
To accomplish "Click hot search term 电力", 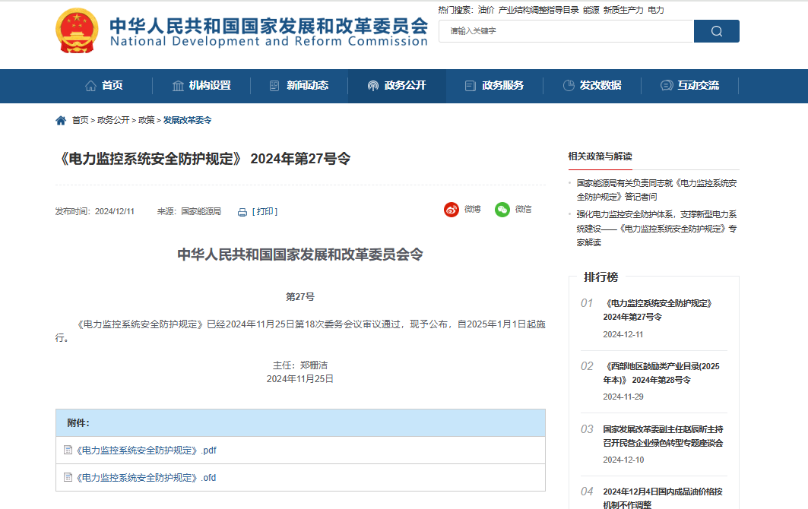I will [x=656, y=10].
